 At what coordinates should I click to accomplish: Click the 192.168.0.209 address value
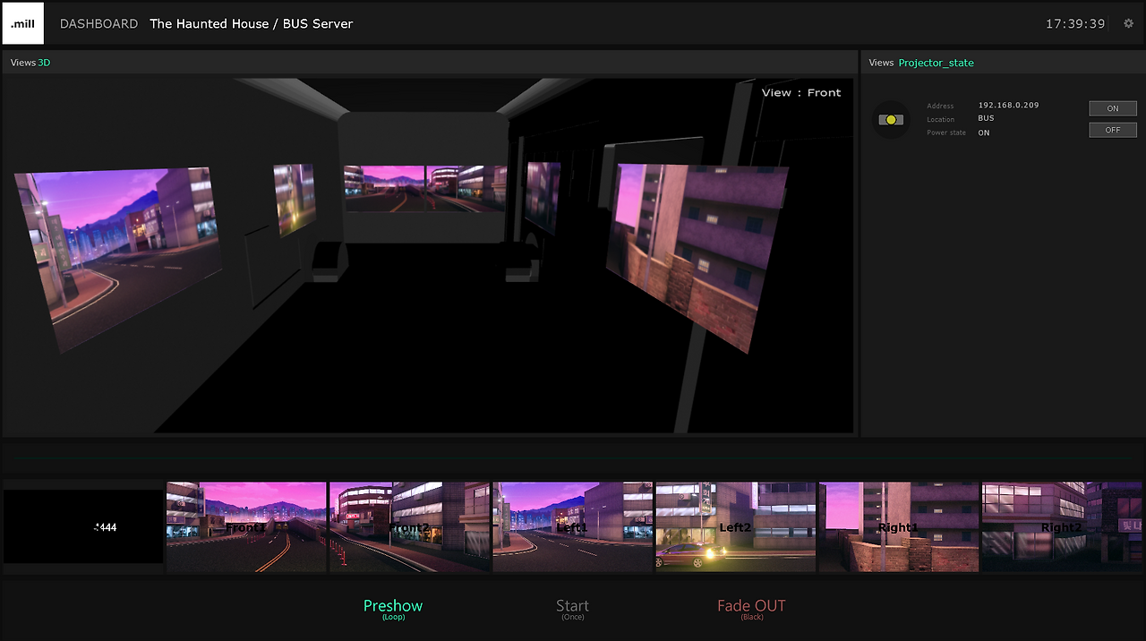(x=1008, y=105)
